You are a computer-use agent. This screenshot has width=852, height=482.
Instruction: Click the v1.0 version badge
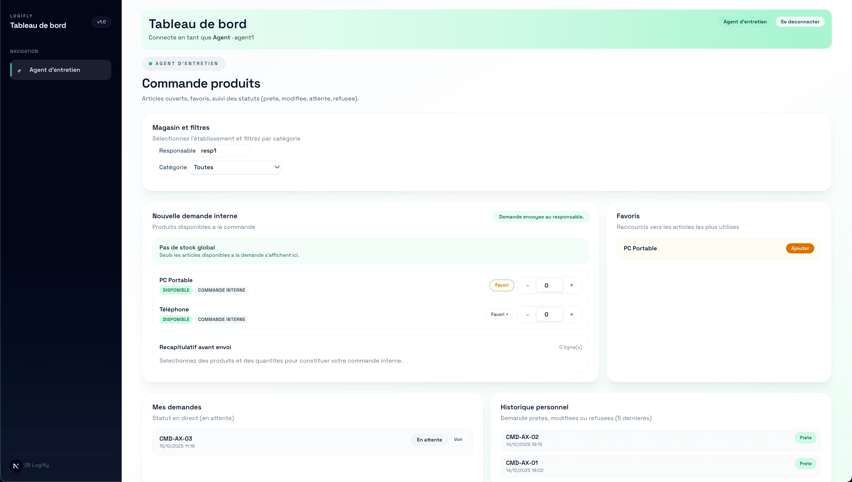click(x=101, y=22)
